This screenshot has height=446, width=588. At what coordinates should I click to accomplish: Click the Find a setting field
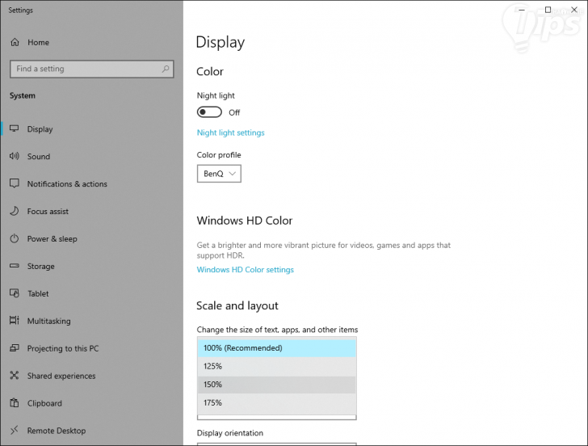[85, 69]
